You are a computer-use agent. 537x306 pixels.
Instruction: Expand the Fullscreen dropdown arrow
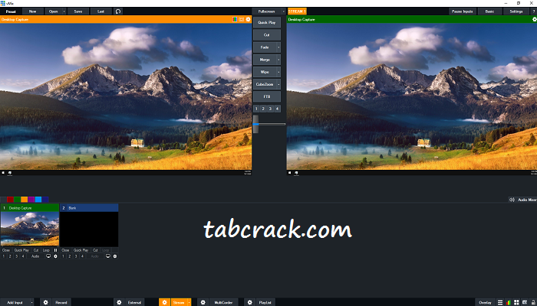pos(284,11)
